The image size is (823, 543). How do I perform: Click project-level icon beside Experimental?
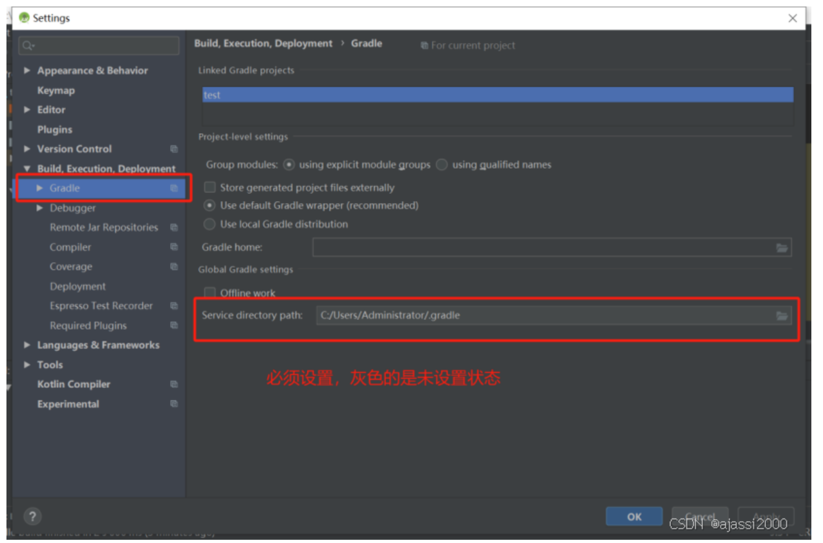(x=174, y=403)
